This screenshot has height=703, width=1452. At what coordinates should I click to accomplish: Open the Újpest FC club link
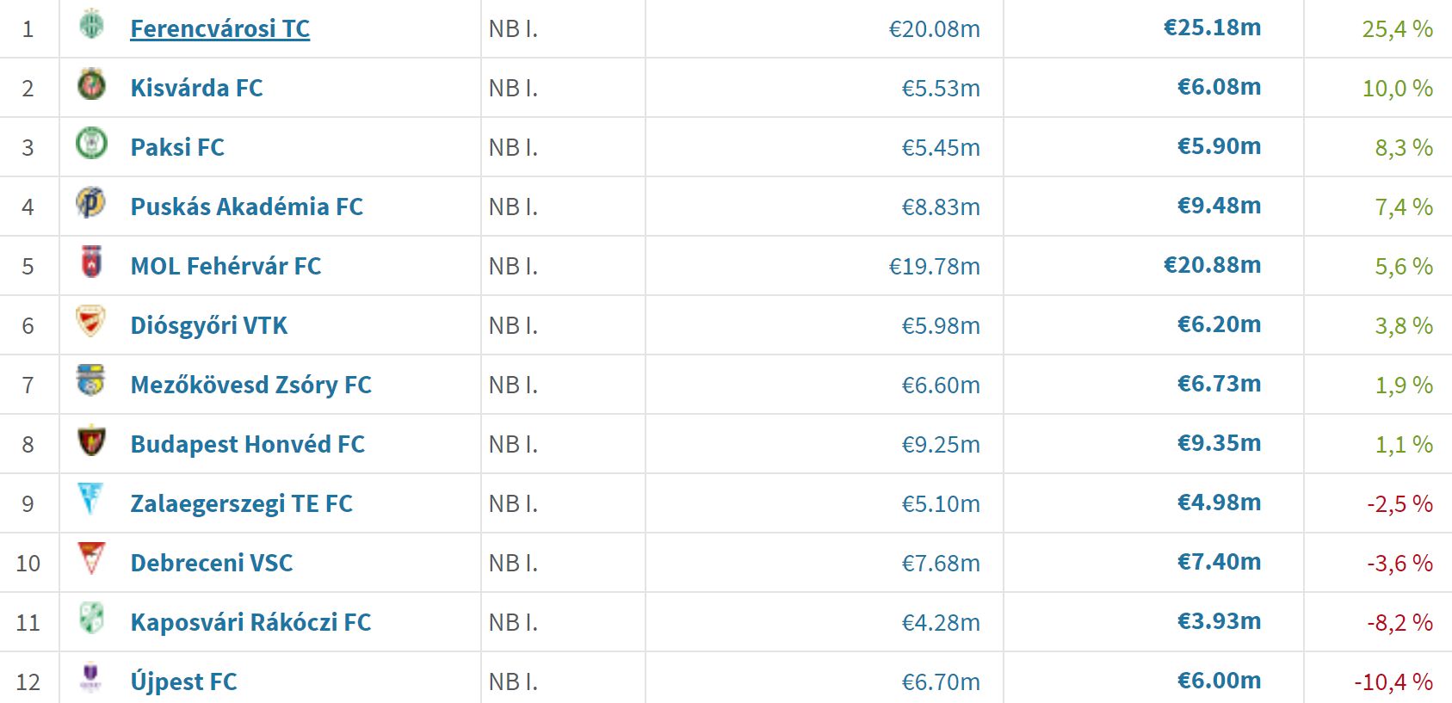(x=183, y=681)
